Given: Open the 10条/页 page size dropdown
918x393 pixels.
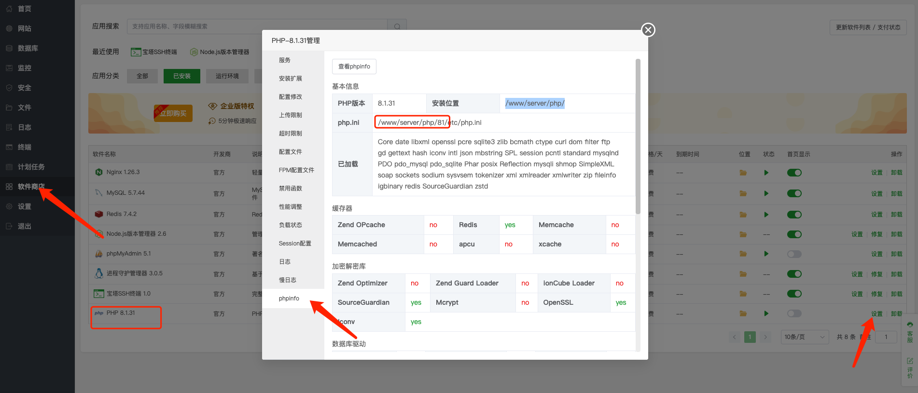Looking at the screenshot, I should click(x=805, y=337).
